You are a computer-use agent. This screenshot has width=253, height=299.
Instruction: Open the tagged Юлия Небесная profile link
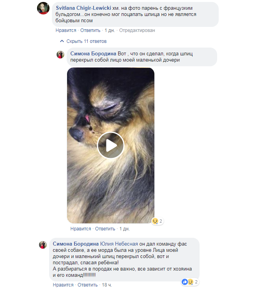(x=119, y=244)
